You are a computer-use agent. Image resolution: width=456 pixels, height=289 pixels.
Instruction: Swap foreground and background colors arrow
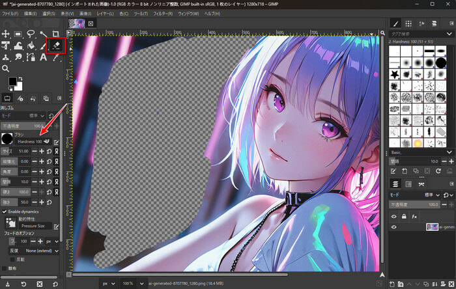[20, 79]
